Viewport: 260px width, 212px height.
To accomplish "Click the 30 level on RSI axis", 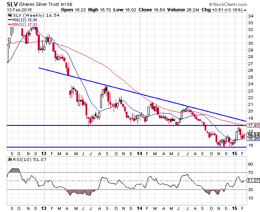I will coord(250,189).
